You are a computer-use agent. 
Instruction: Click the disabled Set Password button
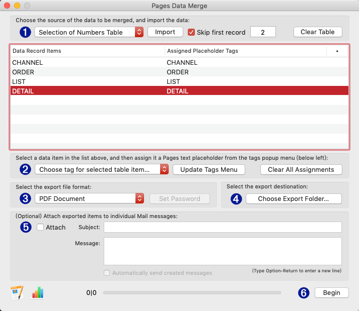coord(180,198)
